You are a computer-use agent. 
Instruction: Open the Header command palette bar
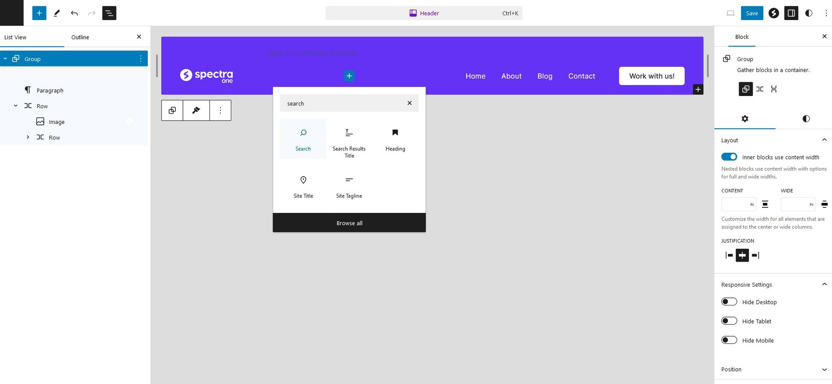424,13
